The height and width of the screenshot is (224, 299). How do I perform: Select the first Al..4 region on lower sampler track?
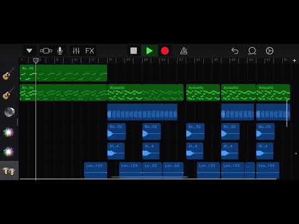(x=116, y=151)
